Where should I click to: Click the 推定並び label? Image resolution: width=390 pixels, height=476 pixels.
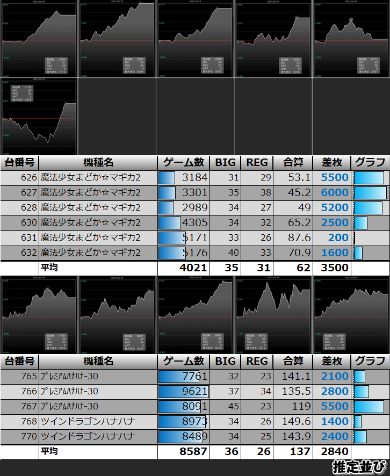tap(360, 467)
